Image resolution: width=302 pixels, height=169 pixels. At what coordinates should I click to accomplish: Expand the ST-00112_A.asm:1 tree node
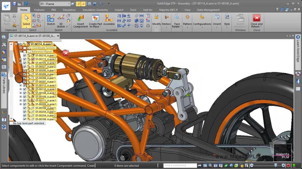20,85
